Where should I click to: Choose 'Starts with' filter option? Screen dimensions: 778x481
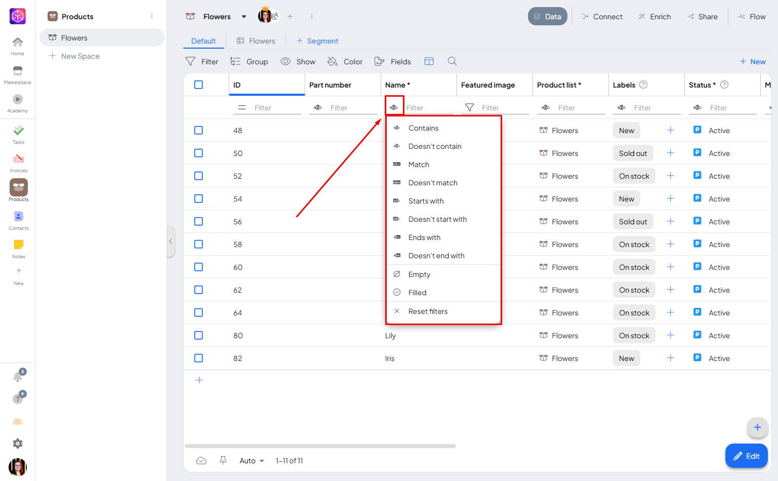[426, 201]
